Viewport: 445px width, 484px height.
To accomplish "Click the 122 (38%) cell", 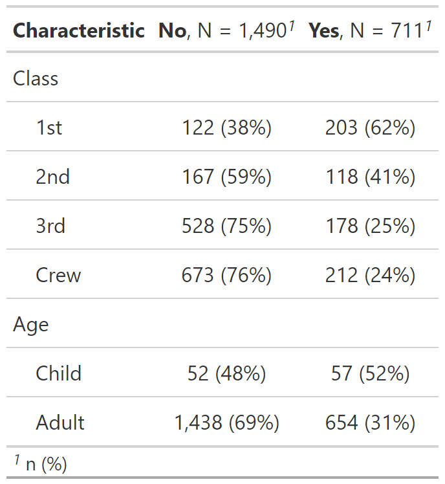I will pos(226,127).
